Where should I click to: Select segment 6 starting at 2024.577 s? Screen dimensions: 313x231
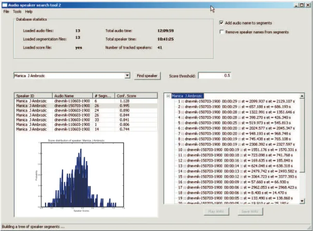236,128
